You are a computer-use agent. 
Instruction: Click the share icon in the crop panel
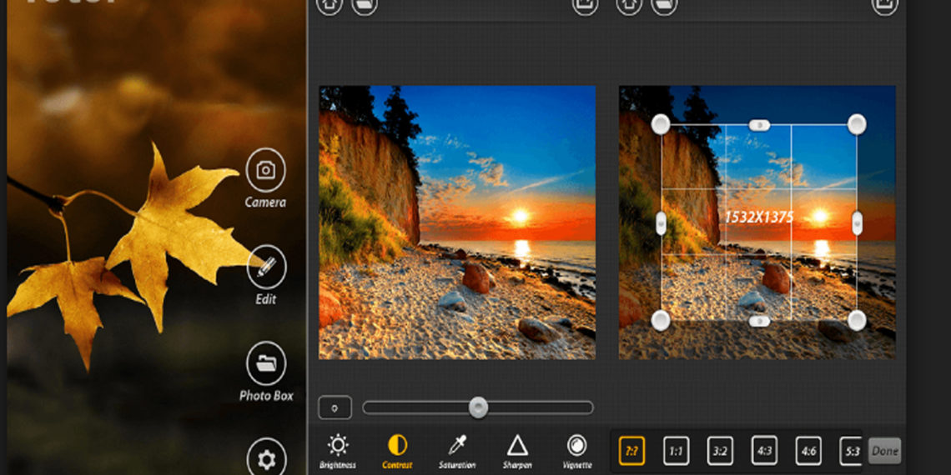click(884, 5)
